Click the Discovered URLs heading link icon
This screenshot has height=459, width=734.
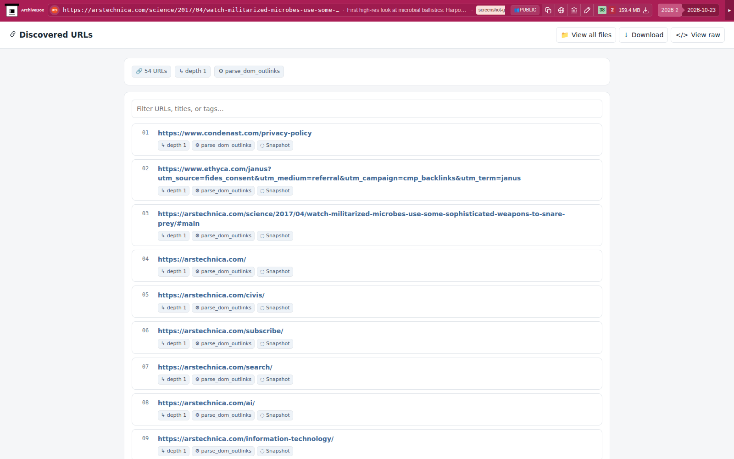[13, 34]
